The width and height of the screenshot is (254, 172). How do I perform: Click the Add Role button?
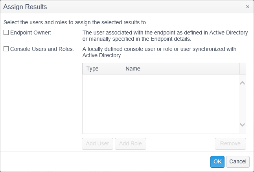click(131, 143)
